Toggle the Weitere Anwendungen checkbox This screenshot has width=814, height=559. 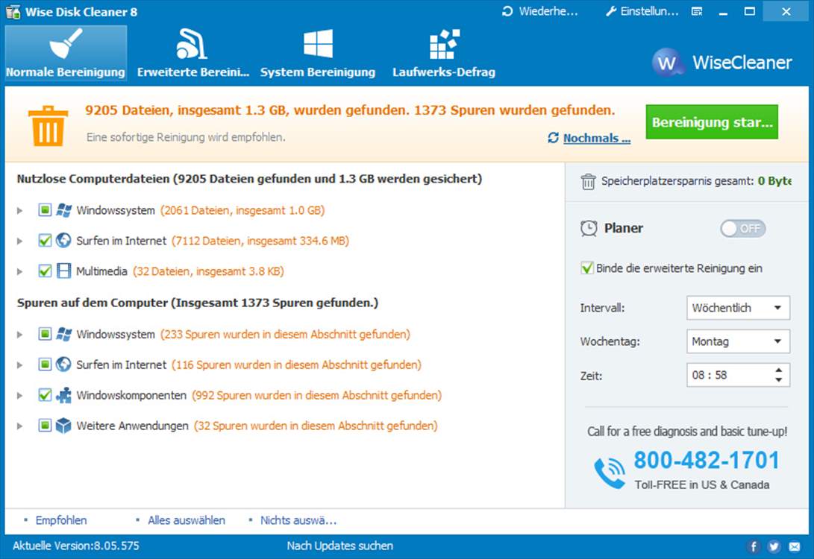[45, 426]
